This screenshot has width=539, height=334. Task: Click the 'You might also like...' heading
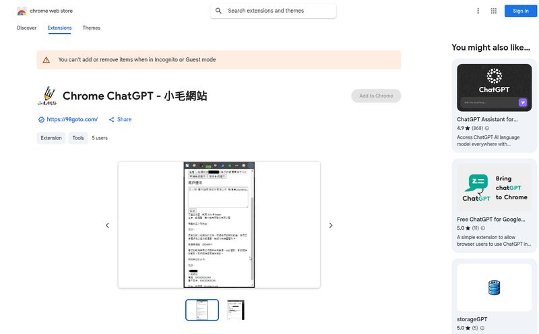(491, 47)
